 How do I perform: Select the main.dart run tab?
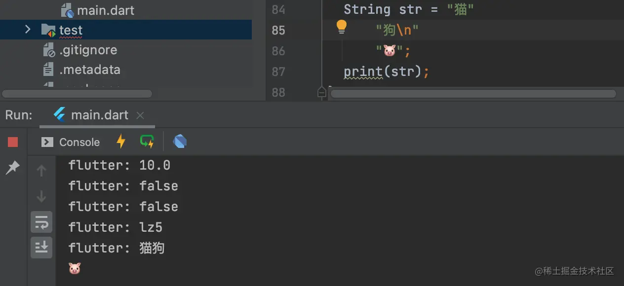99,115
